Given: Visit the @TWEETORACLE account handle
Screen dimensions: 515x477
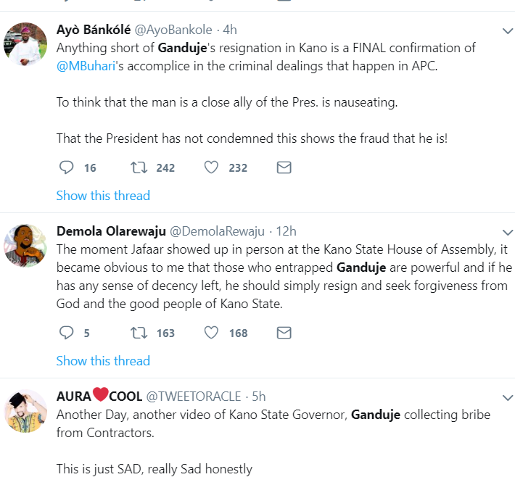Looking at the screenshot, I should [194, 397].
